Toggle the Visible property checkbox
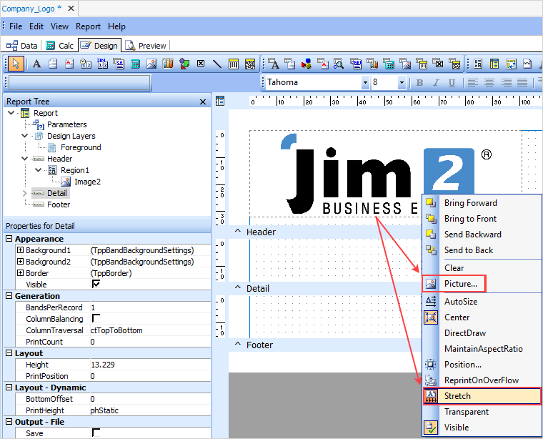Viewport: 543px width, 439px height. (96, 285)
